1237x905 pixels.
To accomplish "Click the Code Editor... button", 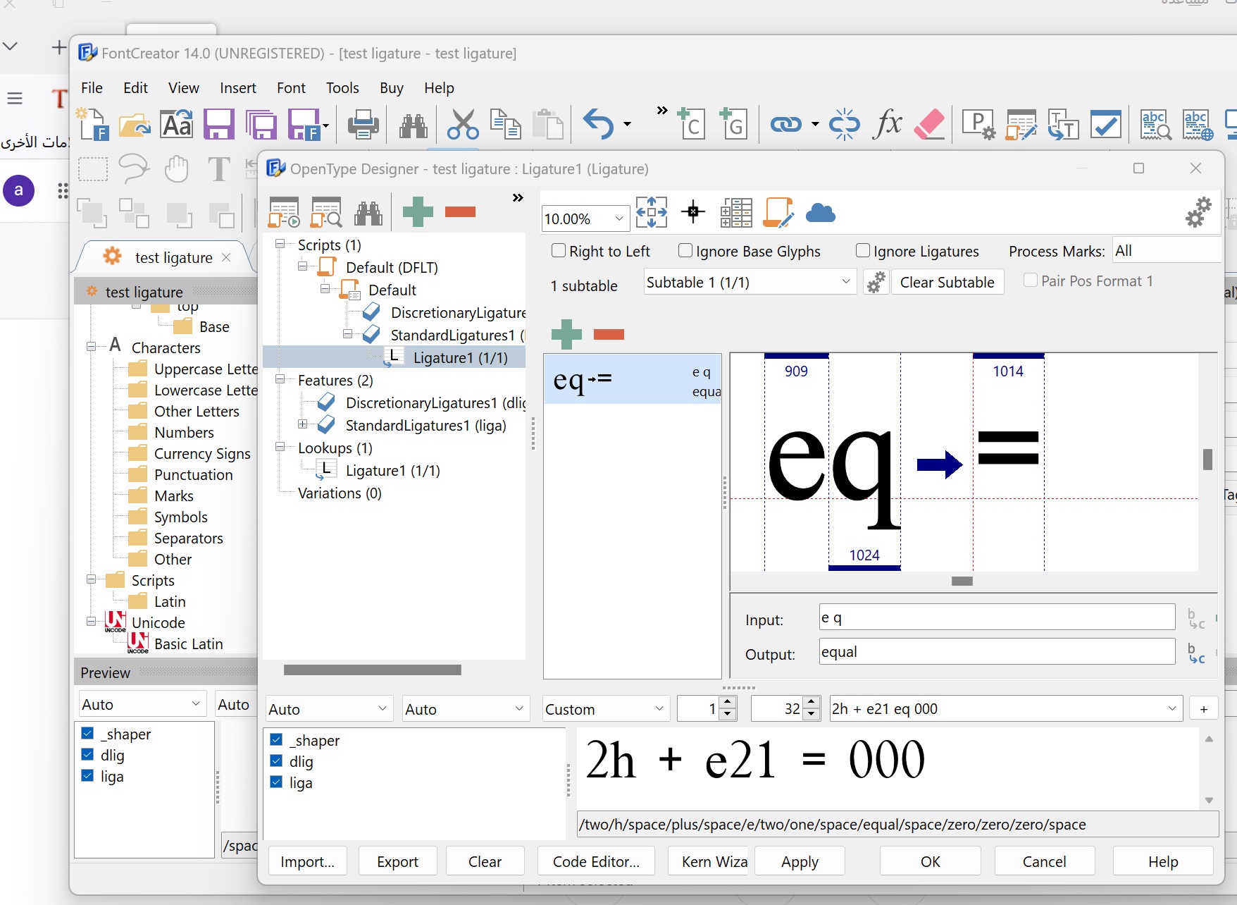I will coord(596,861).
